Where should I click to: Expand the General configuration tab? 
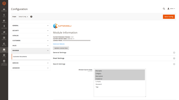(30, 26)
